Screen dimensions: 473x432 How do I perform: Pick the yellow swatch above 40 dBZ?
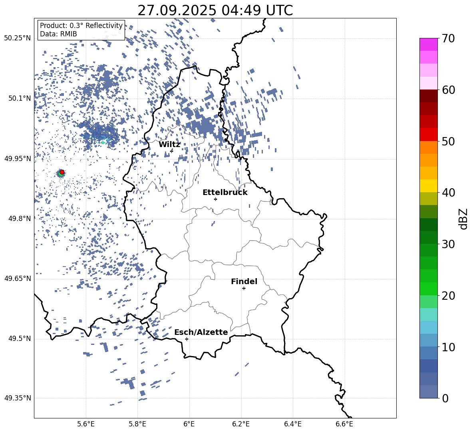pyautogui.click(x=428, y=186)
